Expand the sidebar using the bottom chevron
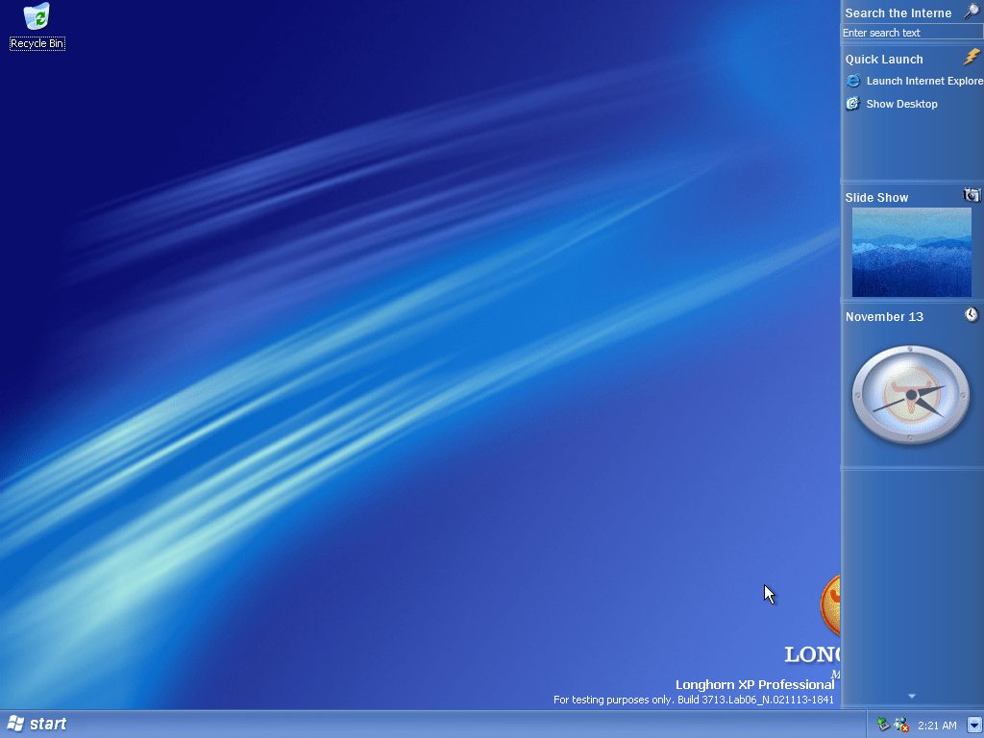 tap(911, 695)
